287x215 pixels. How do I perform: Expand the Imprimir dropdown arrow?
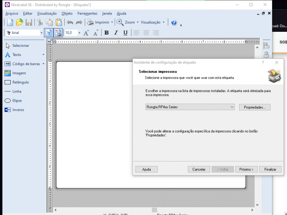coord(112,22)
